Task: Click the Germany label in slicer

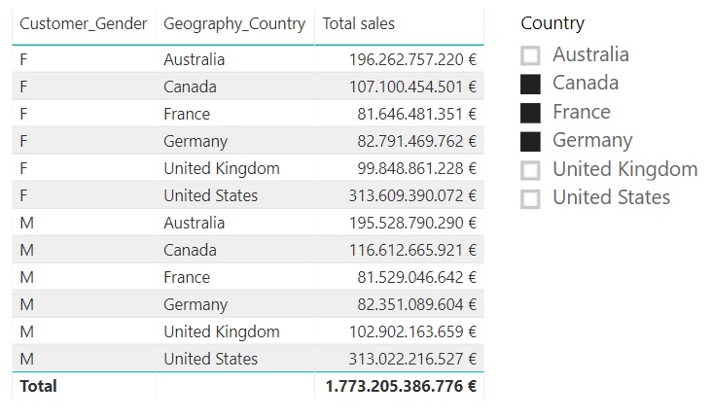Action: click(592, 140)
